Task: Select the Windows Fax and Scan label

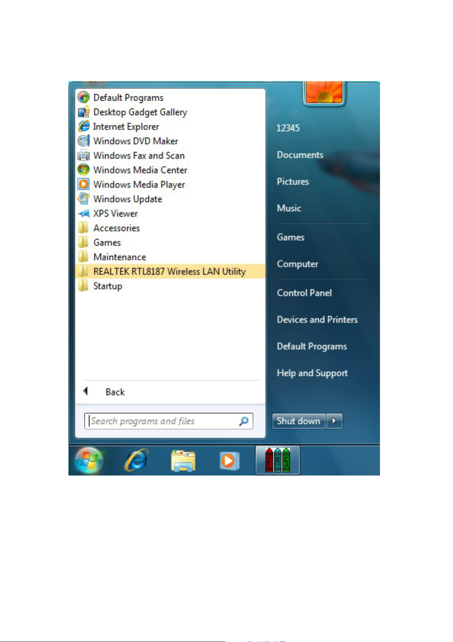Action: pos(139,155)
